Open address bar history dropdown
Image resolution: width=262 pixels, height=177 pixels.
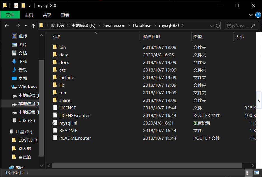click(x=212, y=26)
